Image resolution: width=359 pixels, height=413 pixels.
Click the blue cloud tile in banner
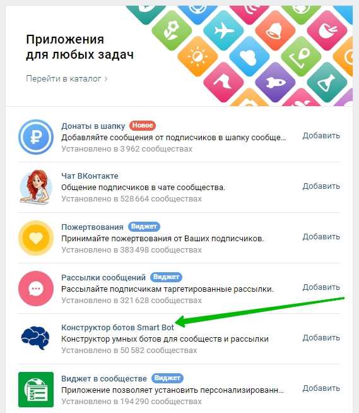249,56
